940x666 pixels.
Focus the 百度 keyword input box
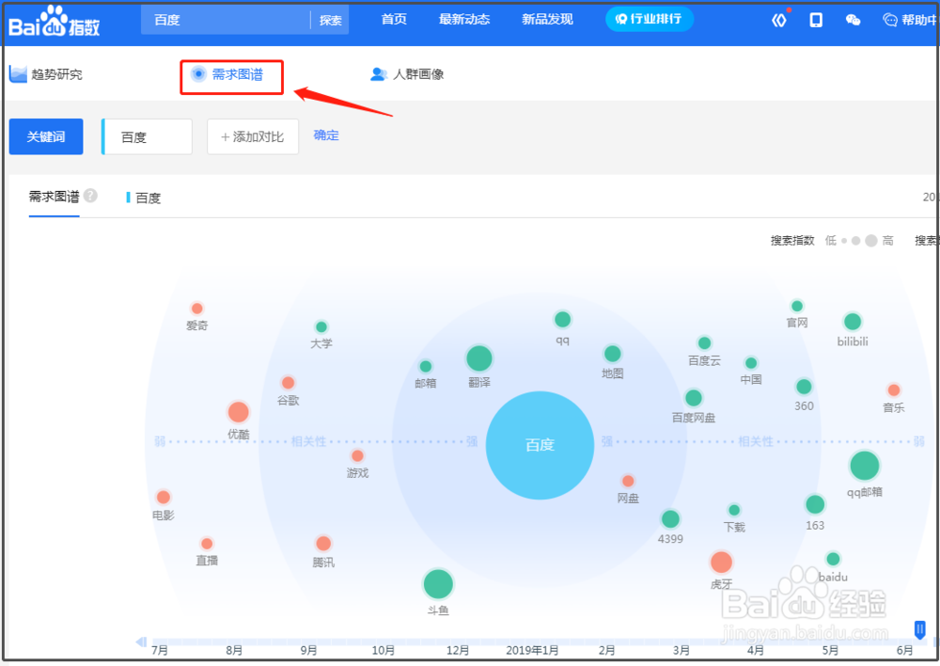click(147, 136)
